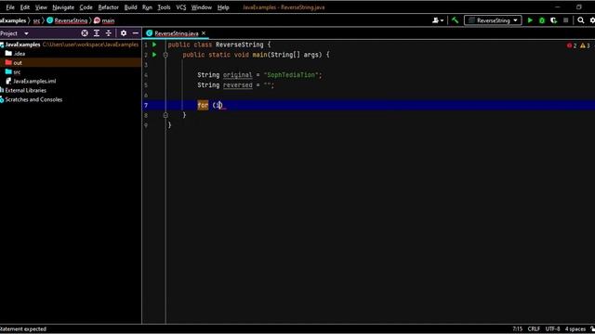Open the Help menu

(223, 7)
